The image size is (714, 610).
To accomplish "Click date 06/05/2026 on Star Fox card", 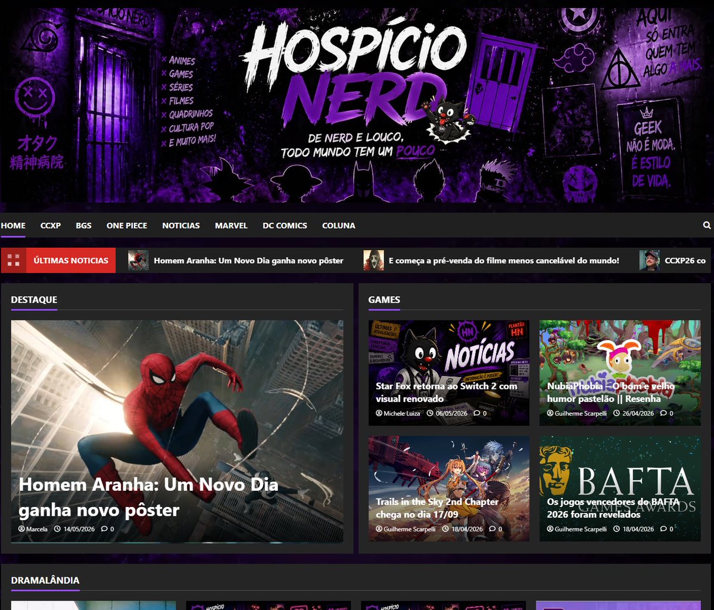I will [451, 413].
